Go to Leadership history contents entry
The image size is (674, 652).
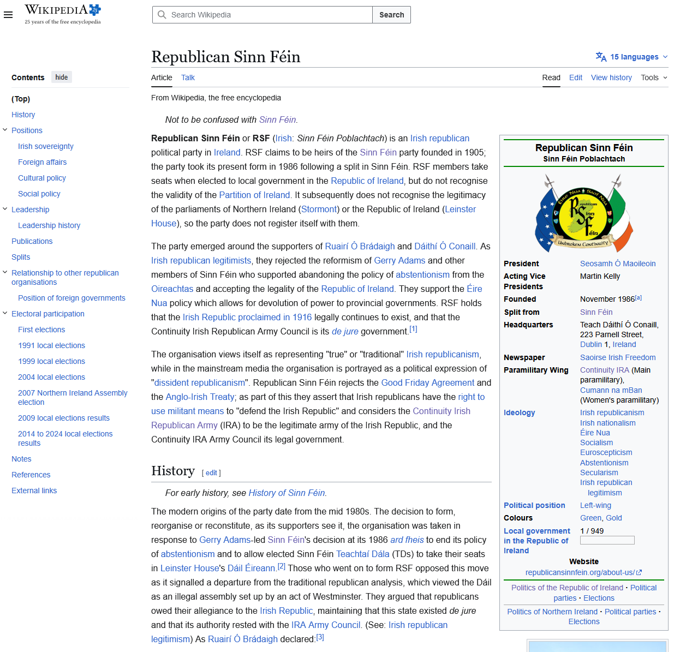(49, 225)
